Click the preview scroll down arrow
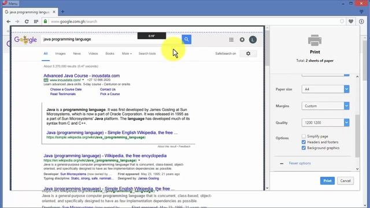Screen dimensions: 370x208 pyautogui.click(x=267, y=188)
